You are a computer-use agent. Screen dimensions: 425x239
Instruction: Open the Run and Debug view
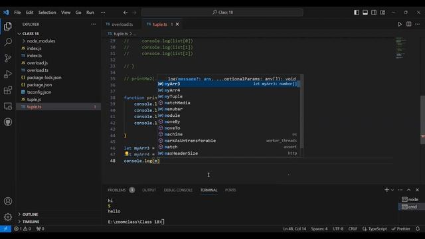point(8,74)
